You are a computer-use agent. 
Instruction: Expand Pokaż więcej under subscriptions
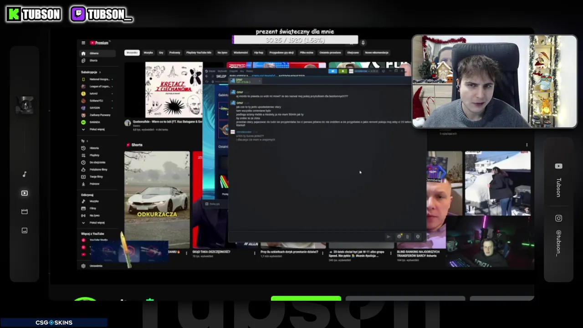click(94, 129)
